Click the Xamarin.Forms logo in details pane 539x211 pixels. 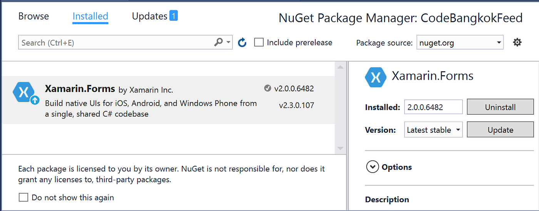coord(375,77)
